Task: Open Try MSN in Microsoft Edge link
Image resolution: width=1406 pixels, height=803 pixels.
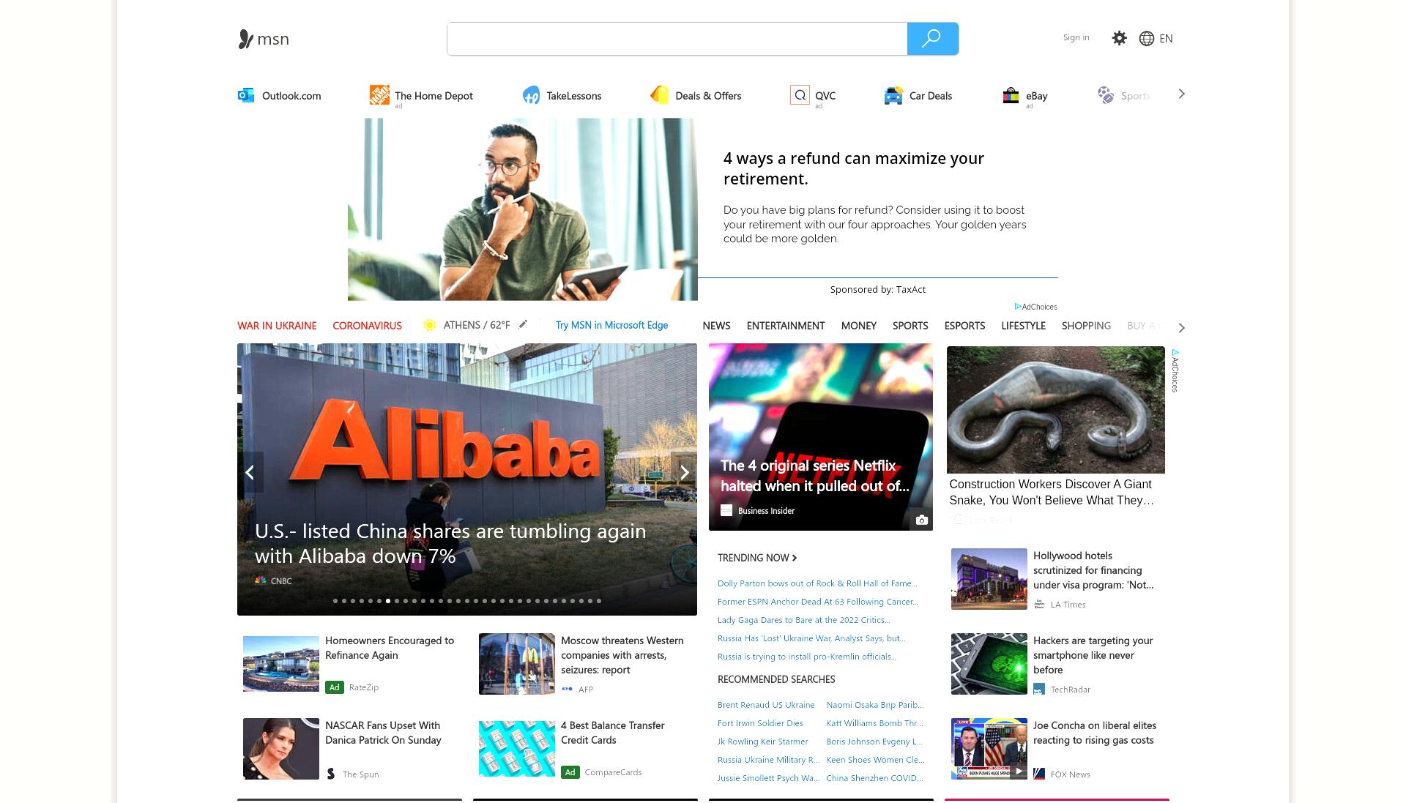Action: [611, 325]
